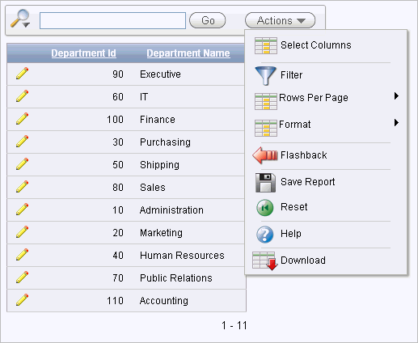This screenshot has width=418, height=343.
Task: Open the Actions dropdown menu
Action: coord(280,20)
